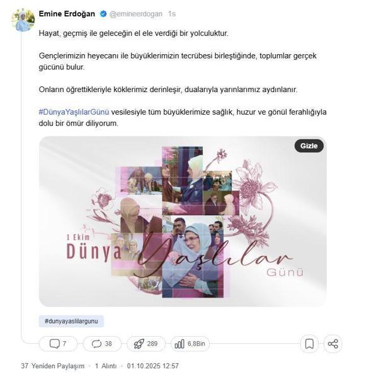
Task: Bookmark this post
Action: pyautogui.click(x=309, y=344)
